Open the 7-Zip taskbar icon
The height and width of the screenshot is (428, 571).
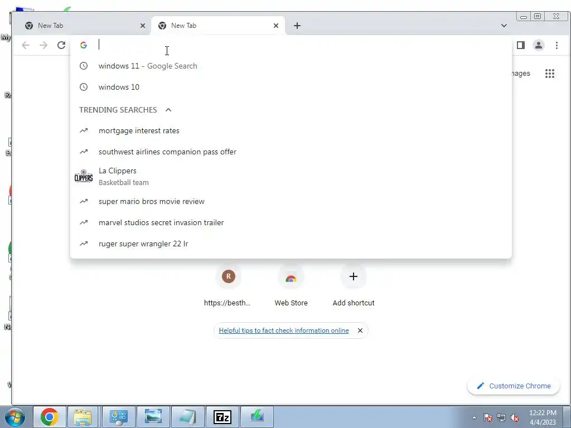click(222, 417)
